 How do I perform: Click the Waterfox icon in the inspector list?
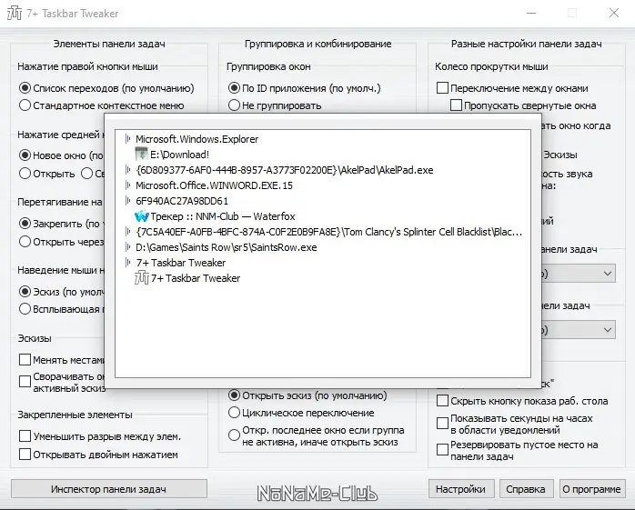tap(141, 216)
